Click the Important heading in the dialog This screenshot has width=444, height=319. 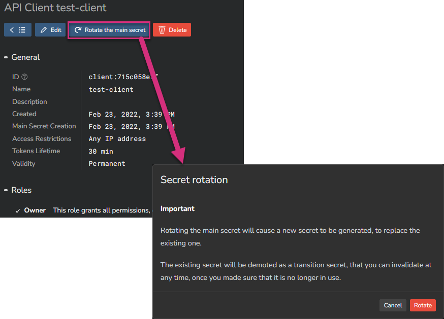pos(177,208)
